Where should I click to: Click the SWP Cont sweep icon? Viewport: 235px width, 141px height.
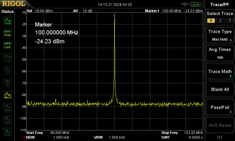coord(8,45)
